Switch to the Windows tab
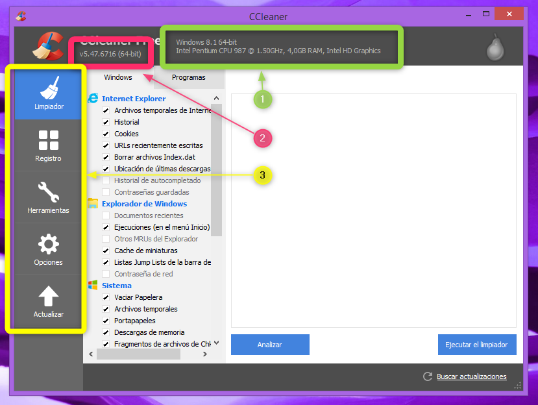This screenshot has width=538, height=405. point(118,77)
